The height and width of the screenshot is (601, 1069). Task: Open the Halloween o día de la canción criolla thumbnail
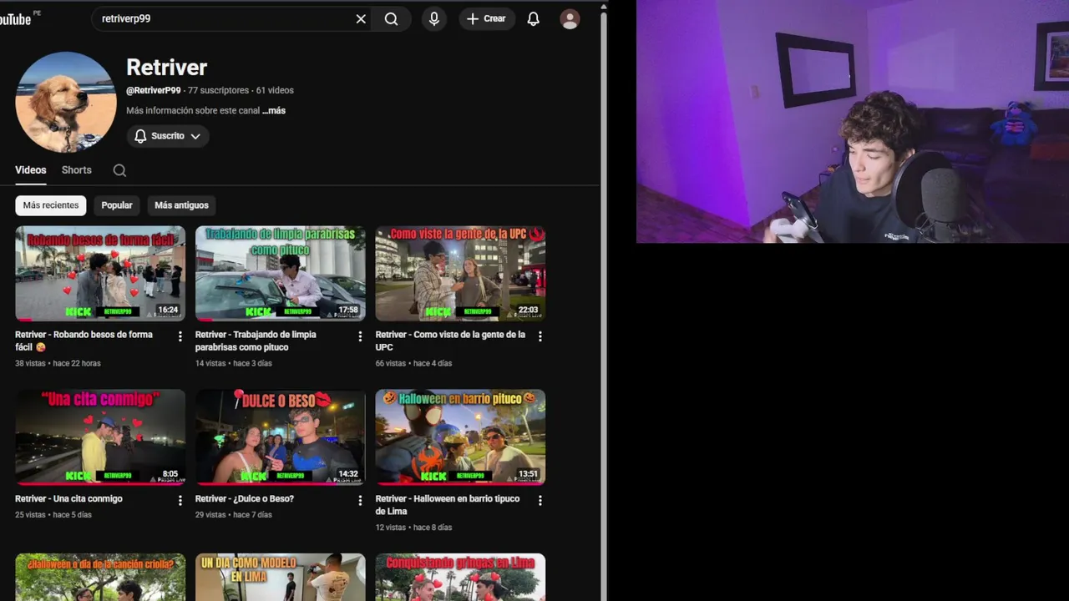tap(100, 578)
